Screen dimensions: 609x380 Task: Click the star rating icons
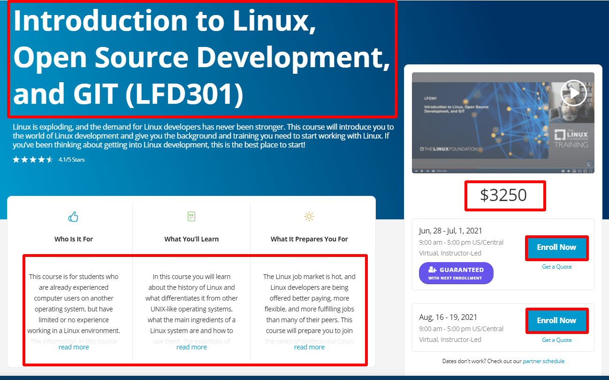click(x=33, y=160)
